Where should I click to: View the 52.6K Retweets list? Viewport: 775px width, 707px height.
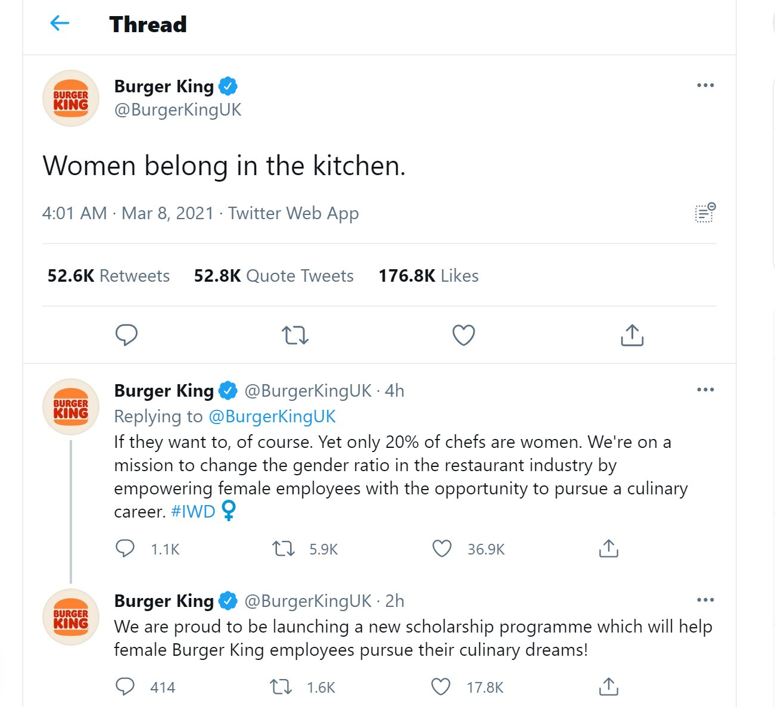(108, 276)
